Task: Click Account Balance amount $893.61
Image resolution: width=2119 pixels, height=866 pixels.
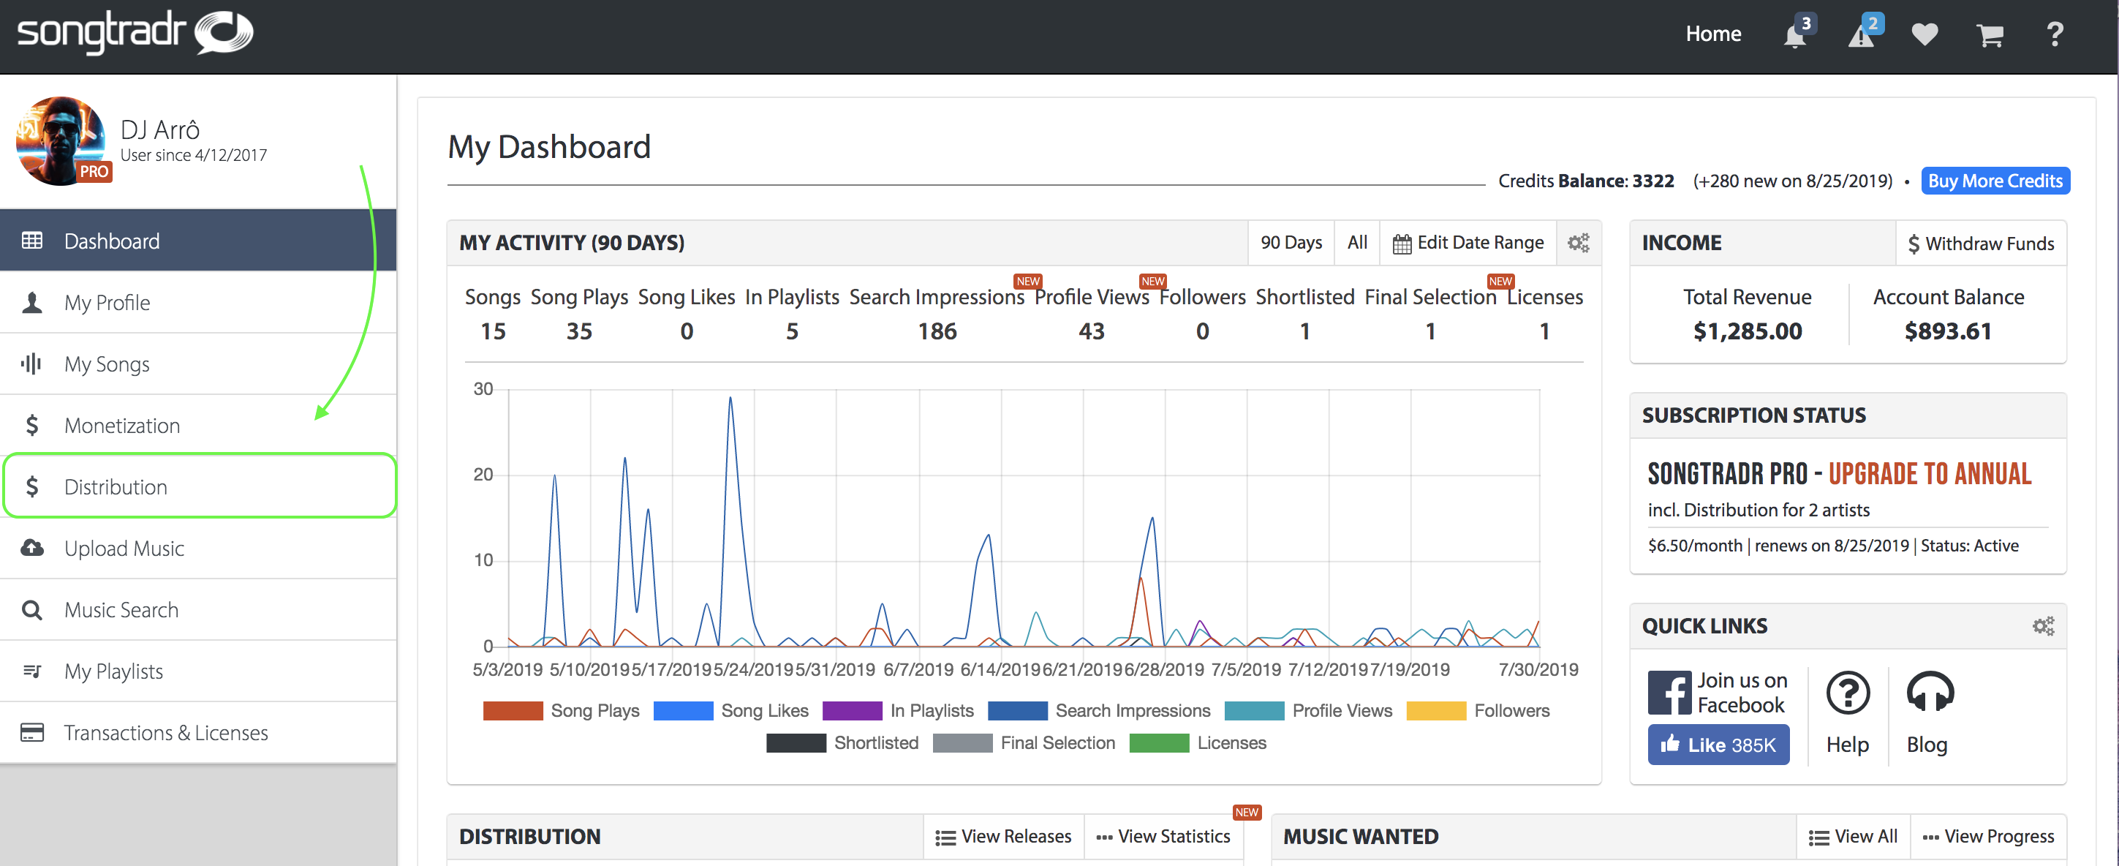Action: pos(1948,332)
